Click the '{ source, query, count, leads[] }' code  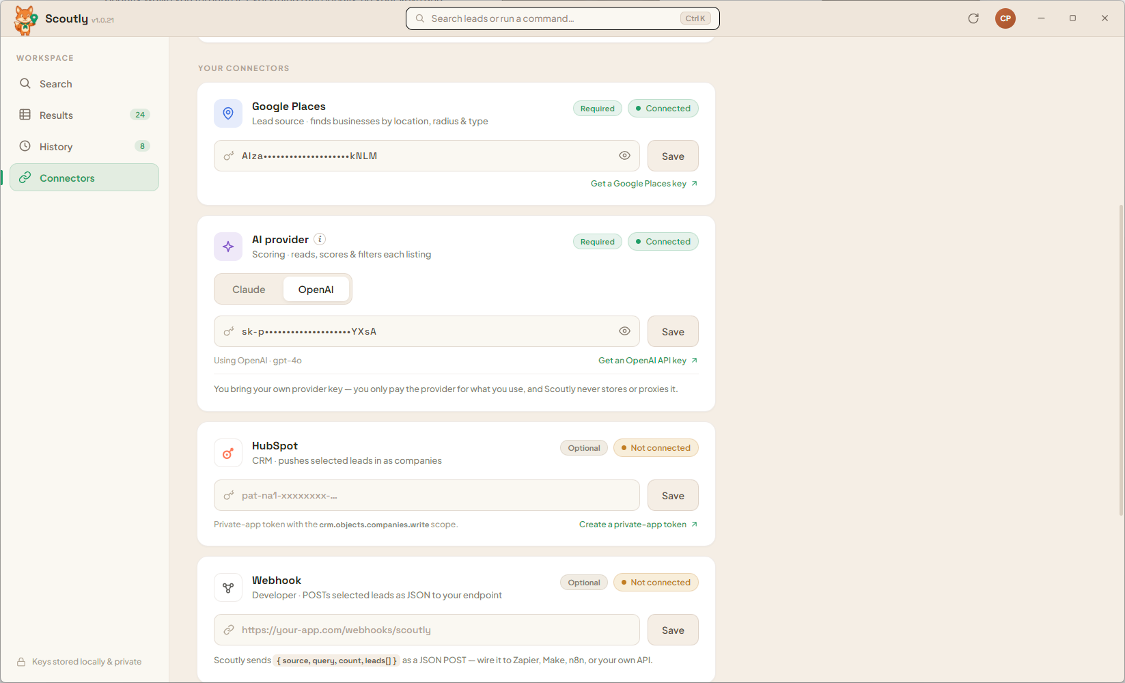337,660
